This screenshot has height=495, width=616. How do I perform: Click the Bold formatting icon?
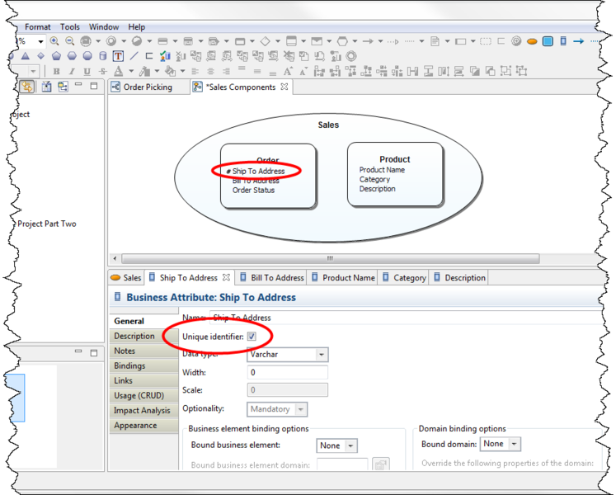[x=56, y=71]
